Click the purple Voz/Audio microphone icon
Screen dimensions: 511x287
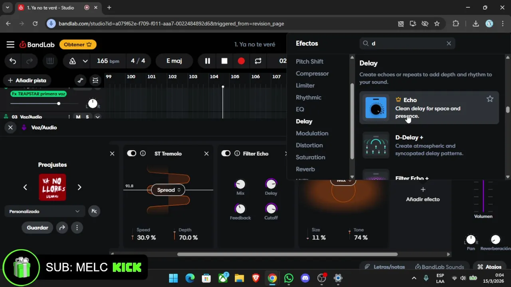click(x=24, y=128)
